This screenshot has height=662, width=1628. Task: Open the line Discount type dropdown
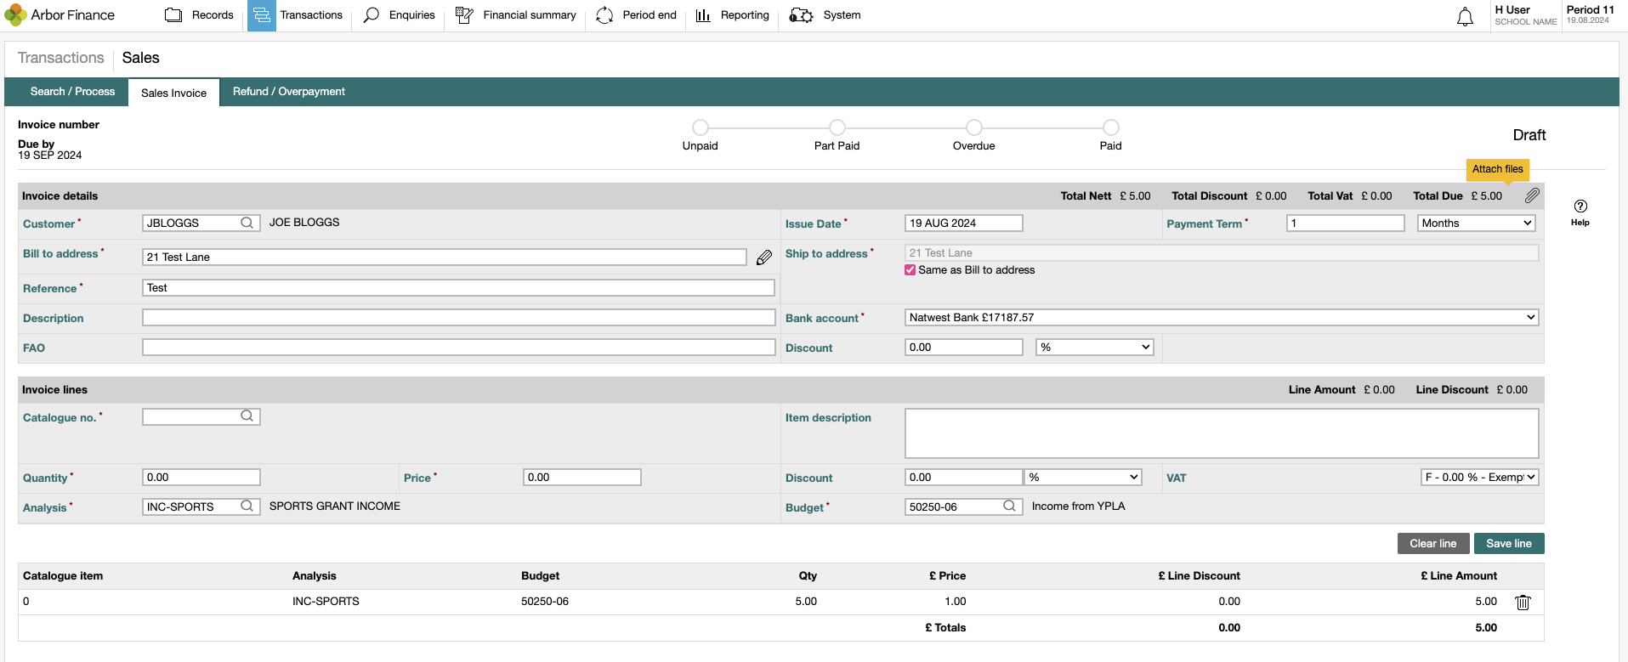[x=1082, y=477]
